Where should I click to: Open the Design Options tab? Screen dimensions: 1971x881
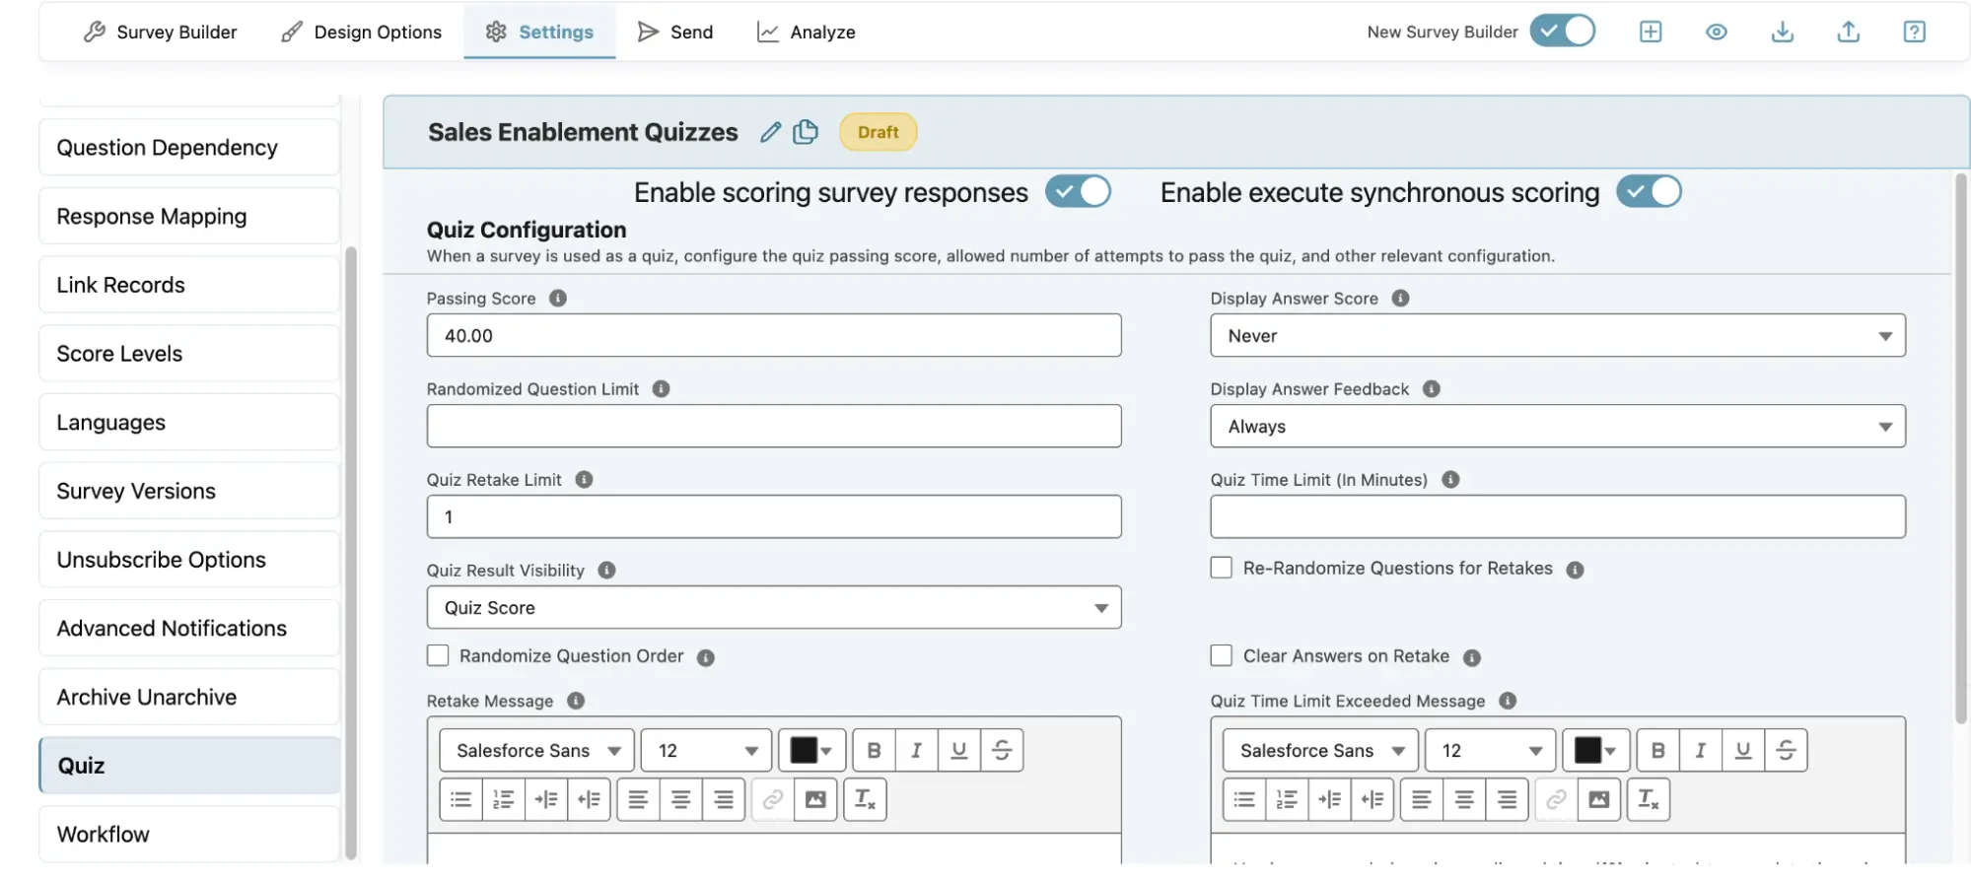pos(361,32)
